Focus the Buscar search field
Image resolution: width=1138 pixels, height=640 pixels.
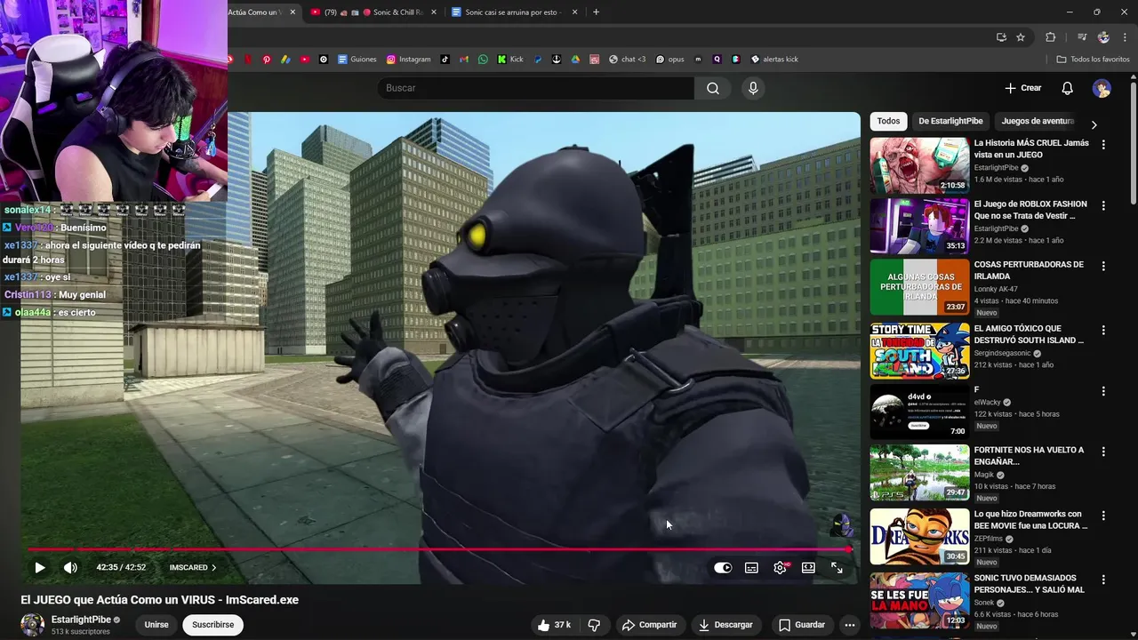pyautogui.click(x=536, y=88)
